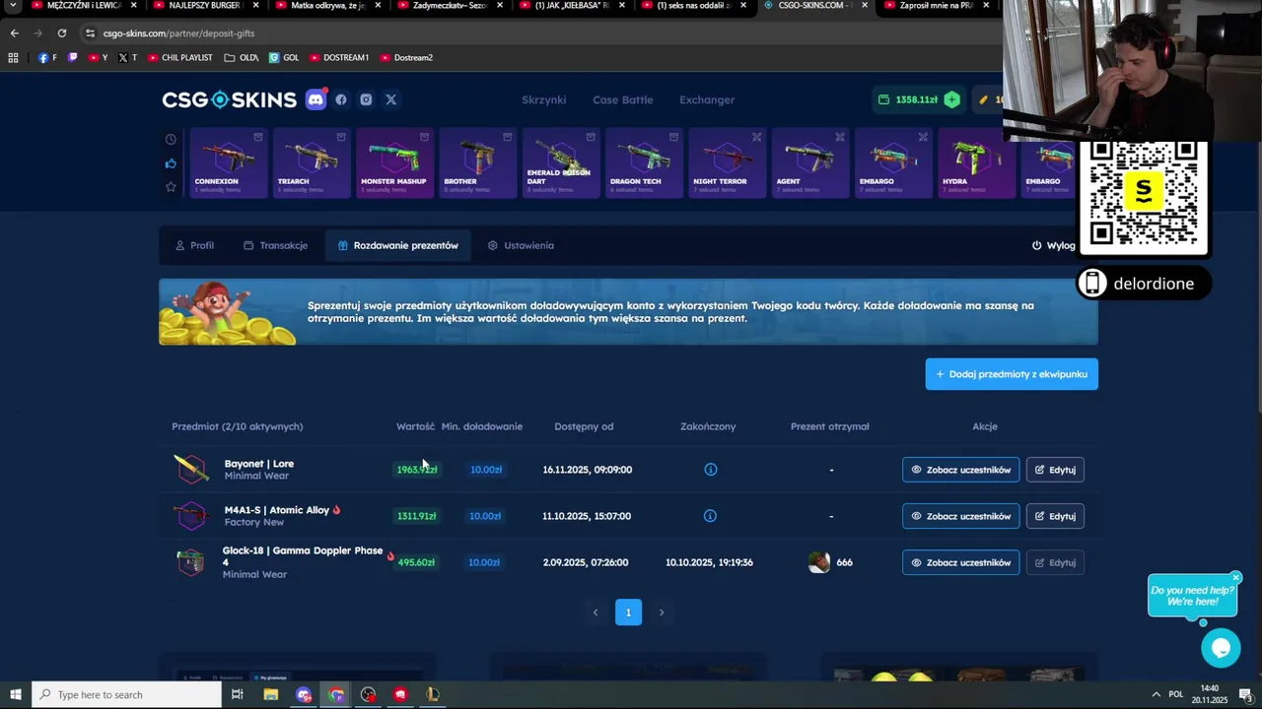Click Zobacz uczestników for Bayonet Lore

[960, 470]
